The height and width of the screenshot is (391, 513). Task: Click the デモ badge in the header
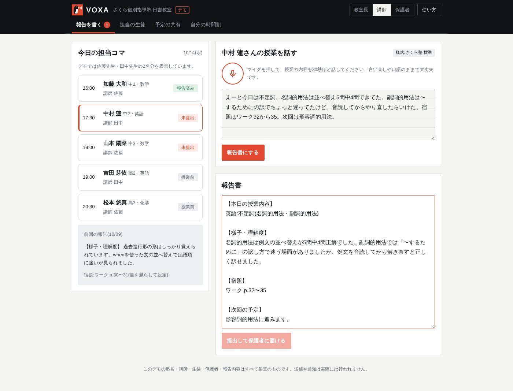coord(182,10)
